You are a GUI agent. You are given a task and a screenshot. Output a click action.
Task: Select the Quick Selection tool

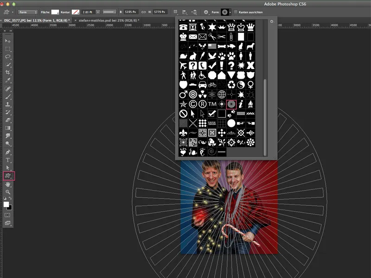(8, 64)
